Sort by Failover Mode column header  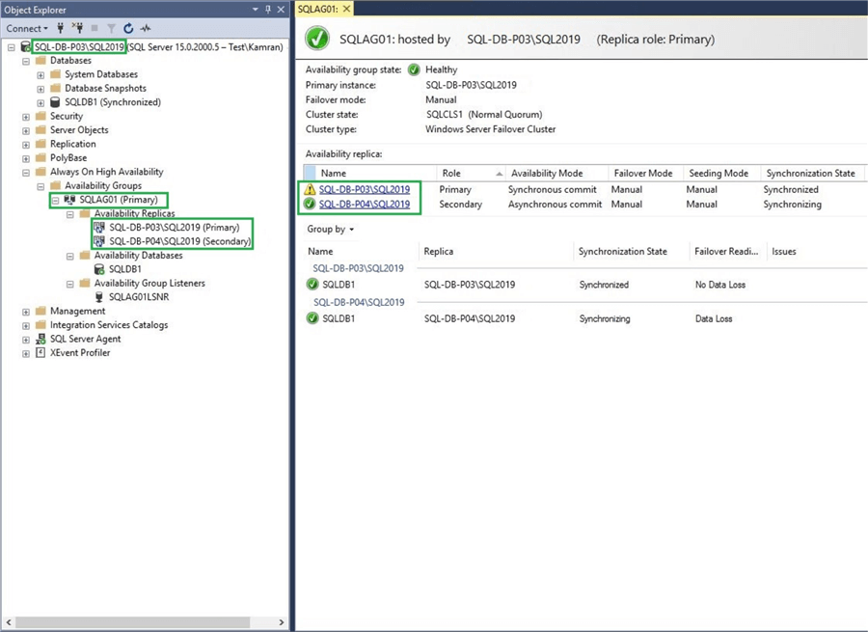646,174
